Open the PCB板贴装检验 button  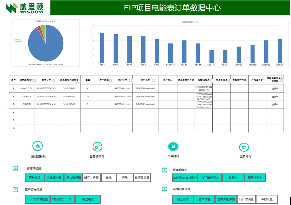click(38, 199)
